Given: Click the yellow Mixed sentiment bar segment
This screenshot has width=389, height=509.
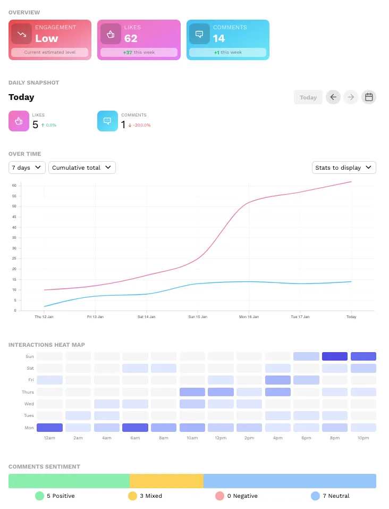Looking at the screenshot, I should click(166, 481).
